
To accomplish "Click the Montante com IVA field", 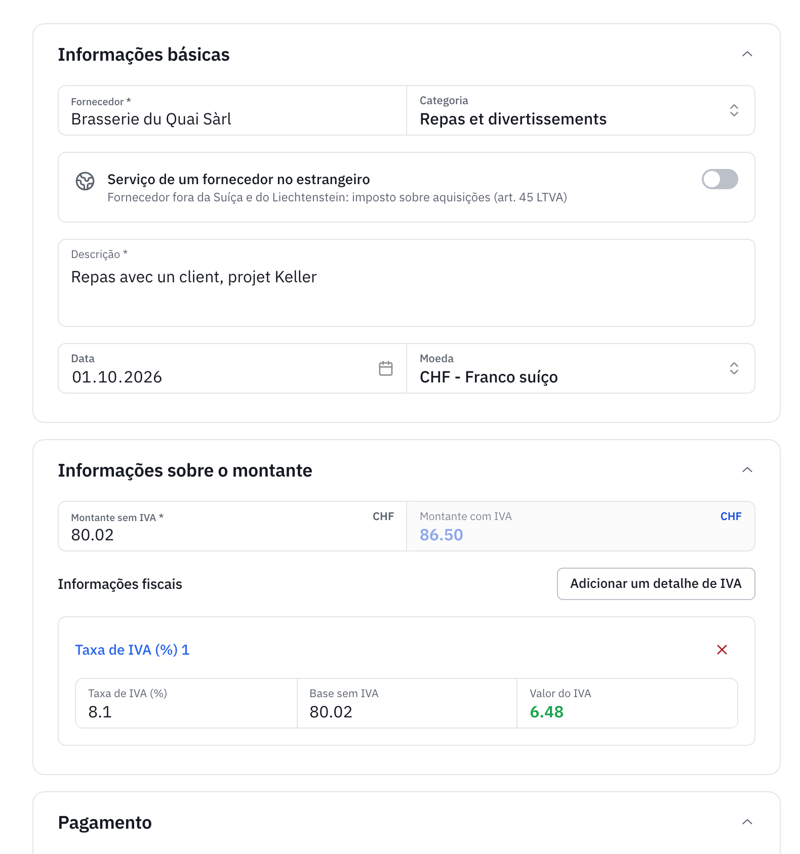I will click(x=581, y=526).
